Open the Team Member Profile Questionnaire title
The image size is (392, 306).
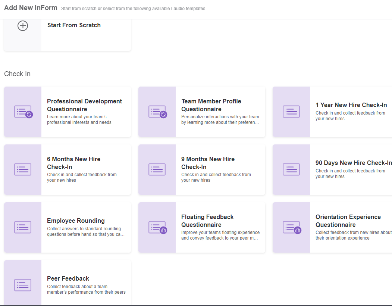pos(211,105)
